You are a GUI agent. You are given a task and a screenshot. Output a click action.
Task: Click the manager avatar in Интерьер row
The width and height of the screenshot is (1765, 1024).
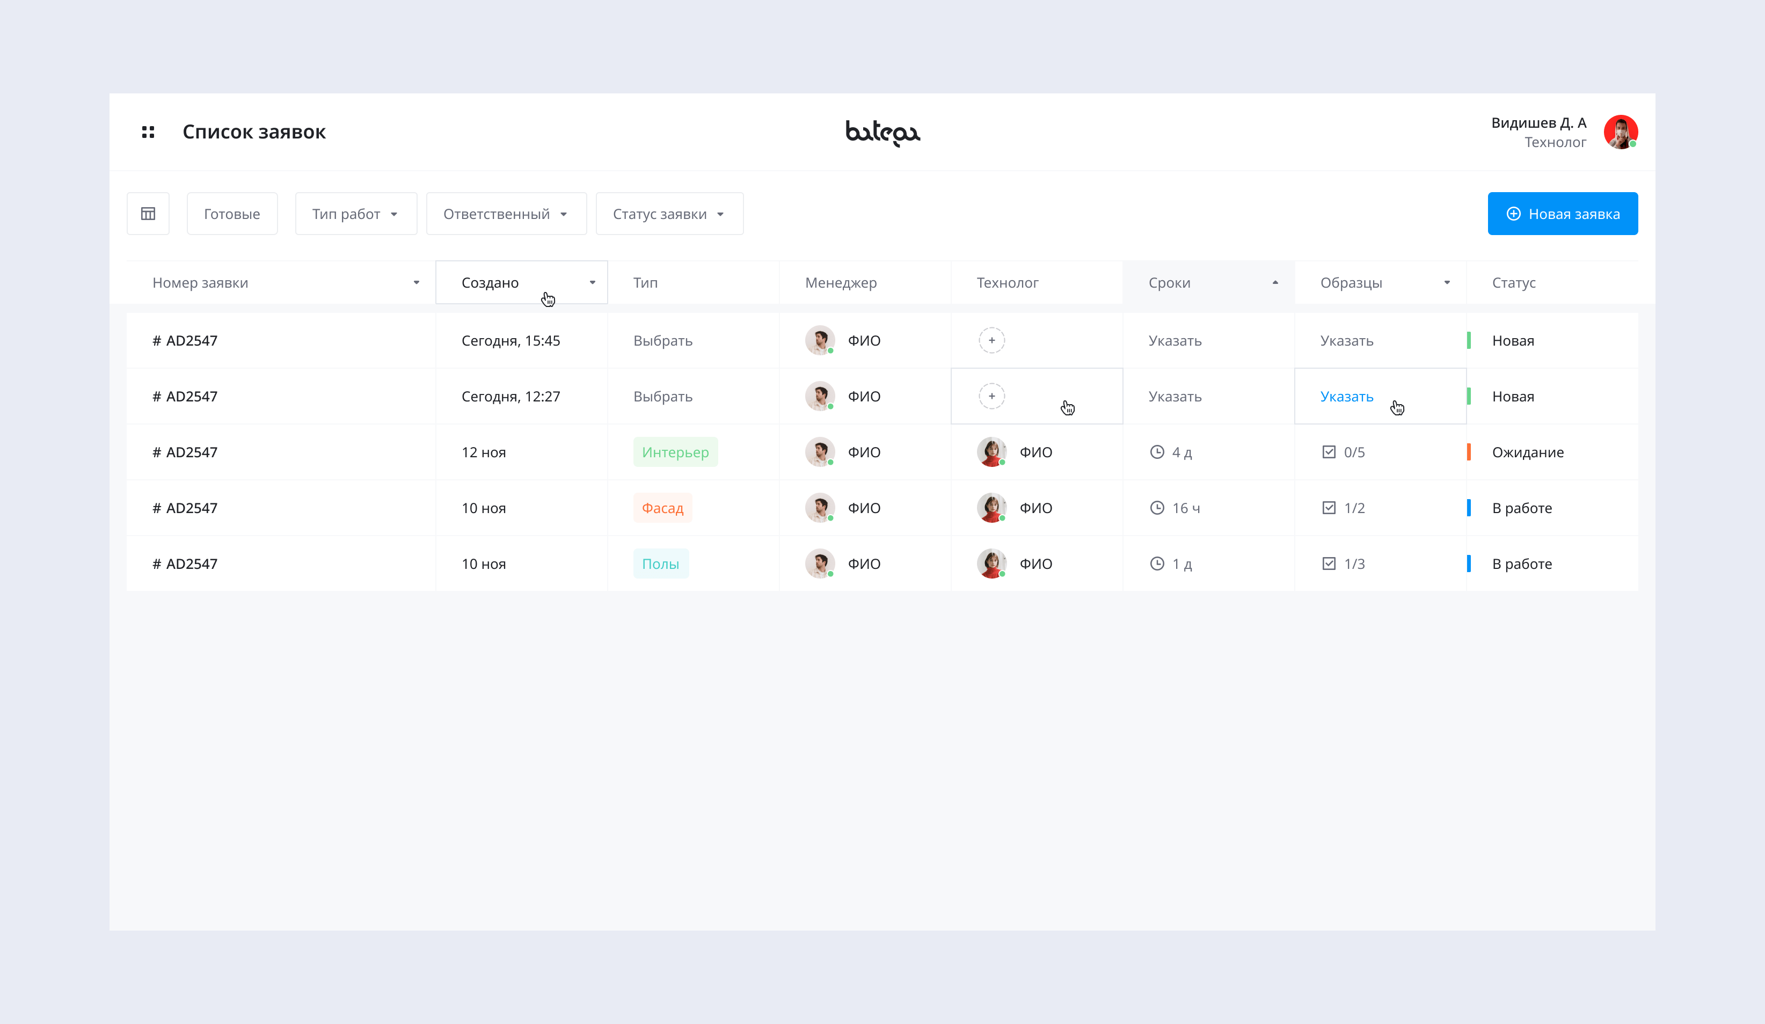tap(820, 452)
